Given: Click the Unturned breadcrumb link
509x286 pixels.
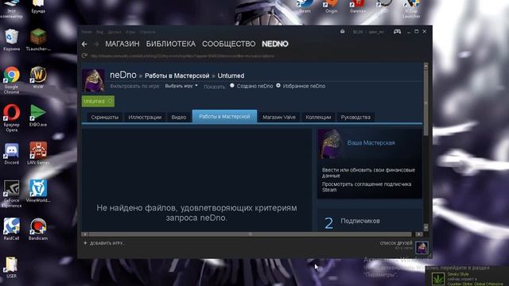Looking at the screenshot, I should (231, 75).
